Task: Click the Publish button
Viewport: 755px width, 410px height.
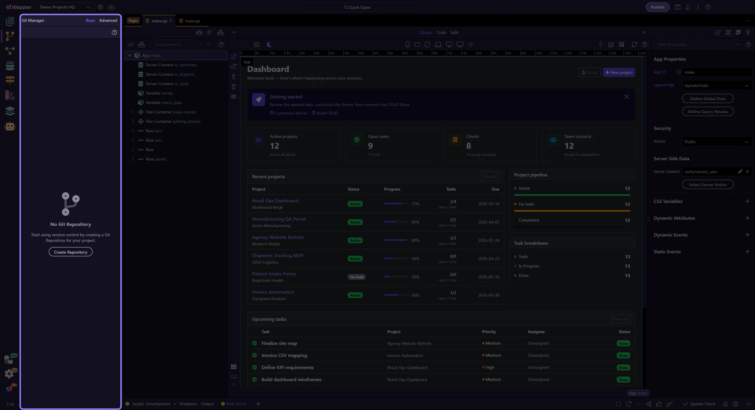Action: click(x=657, y=7)
